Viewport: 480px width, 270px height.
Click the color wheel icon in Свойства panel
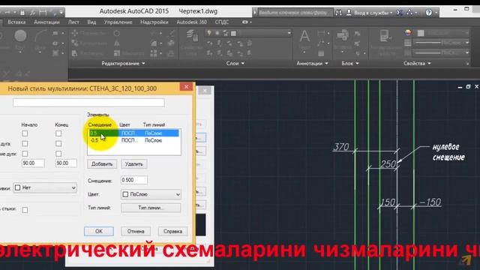click(x=408, y=33)
